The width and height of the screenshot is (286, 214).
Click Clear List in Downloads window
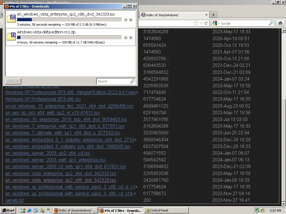click(x=13, y=81)
